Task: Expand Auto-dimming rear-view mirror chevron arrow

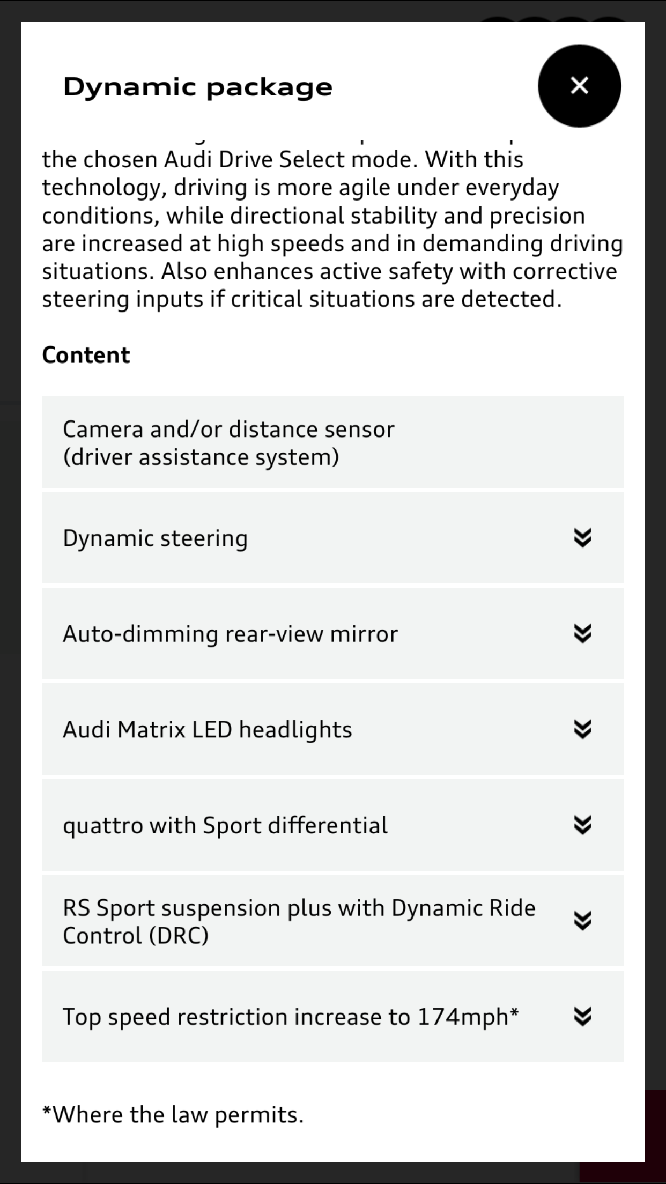Action: (x=582, y=633)
